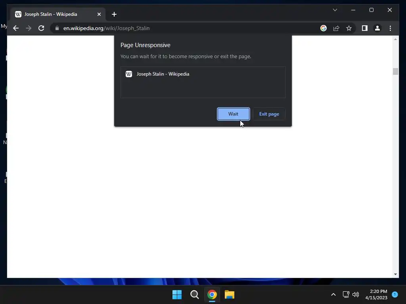Click the browser forward arrow
Screen dimensions: 406x304
29,28
